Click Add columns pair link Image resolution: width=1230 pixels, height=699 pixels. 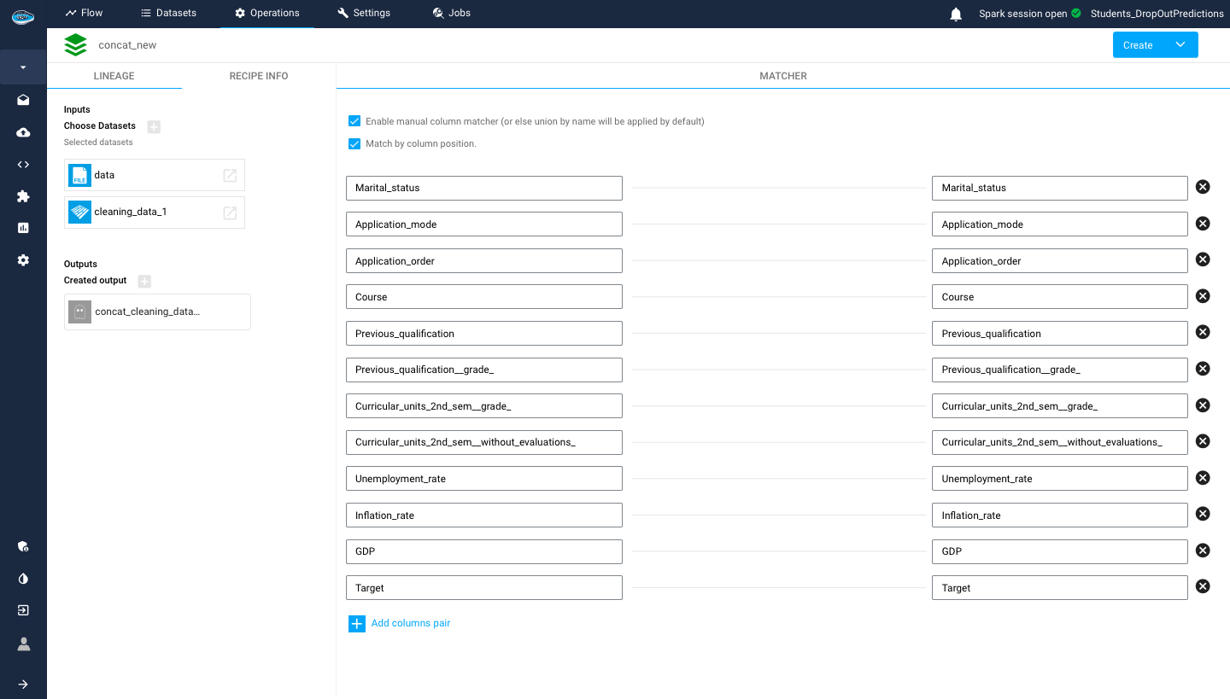(x=410, y=623)
